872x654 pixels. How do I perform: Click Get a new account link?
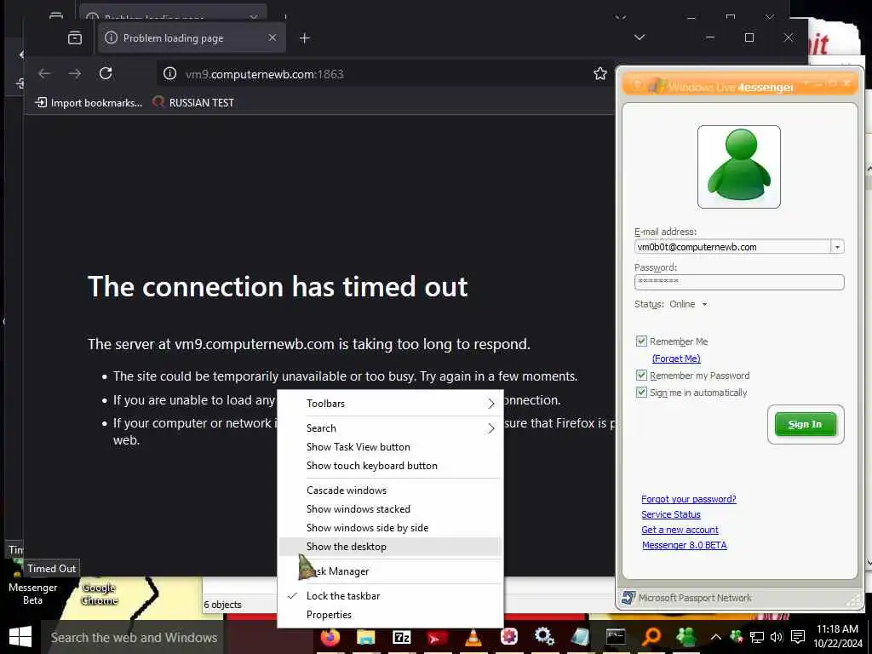(x=680, y=530)
